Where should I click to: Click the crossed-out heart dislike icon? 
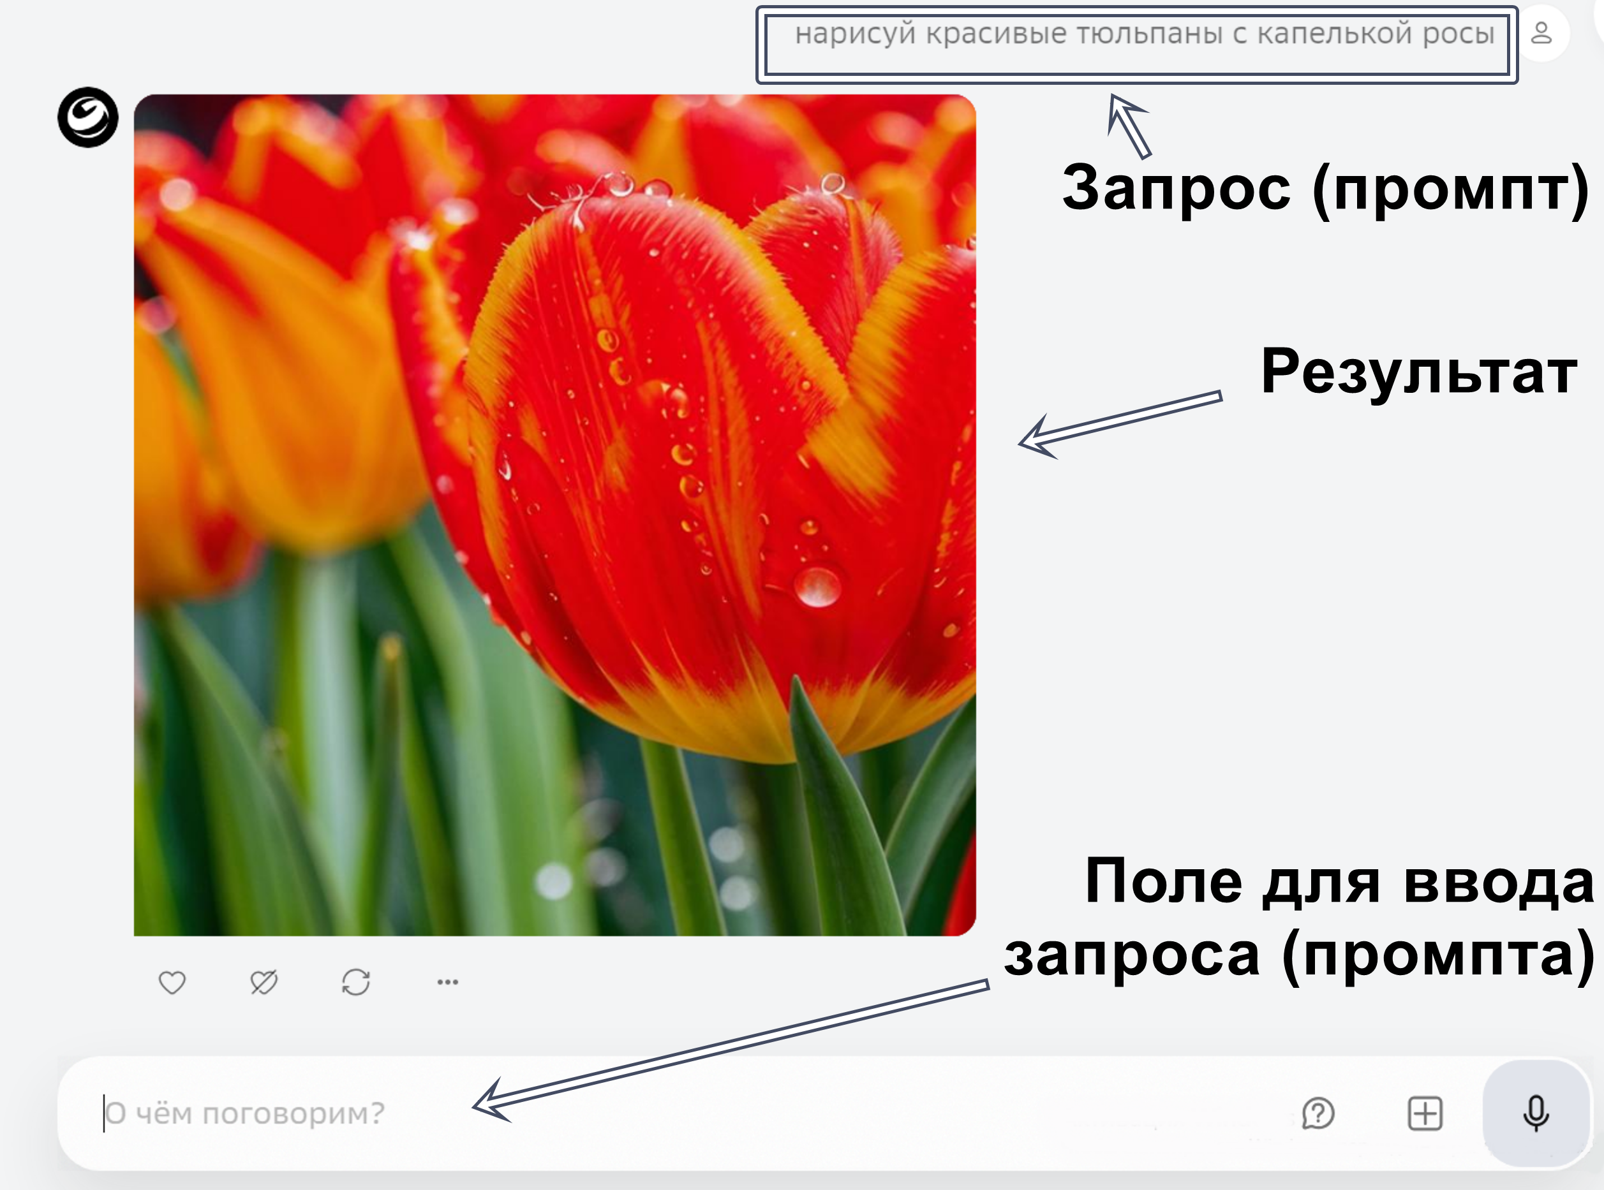264,983
